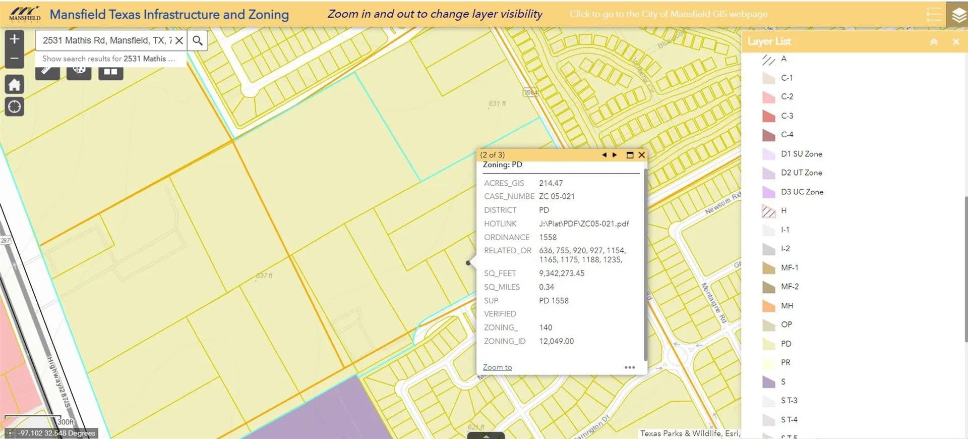The height and width of the screenshot is (439, 968).
Task: Zoom out on the map
Action: click(x=15, y=59)
